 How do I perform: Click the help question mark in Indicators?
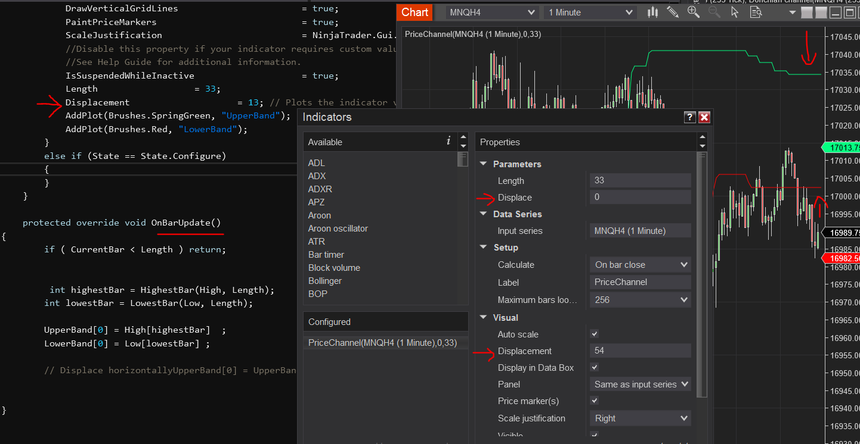pos(689,117)
